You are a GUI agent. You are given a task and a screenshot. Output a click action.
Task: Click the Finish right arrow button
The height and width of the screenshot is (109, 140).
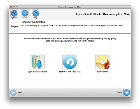[127, 93]
